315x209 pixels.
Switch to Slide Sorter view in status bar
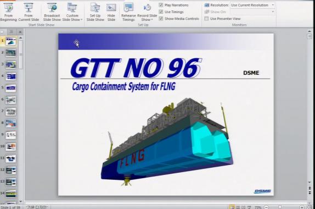238,207
